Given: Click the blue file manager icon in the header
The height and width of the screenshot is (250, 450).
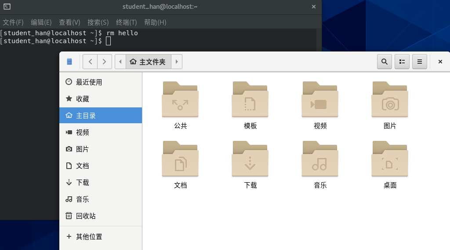Looking at the screenshot, I should click(x=69, y=62).
